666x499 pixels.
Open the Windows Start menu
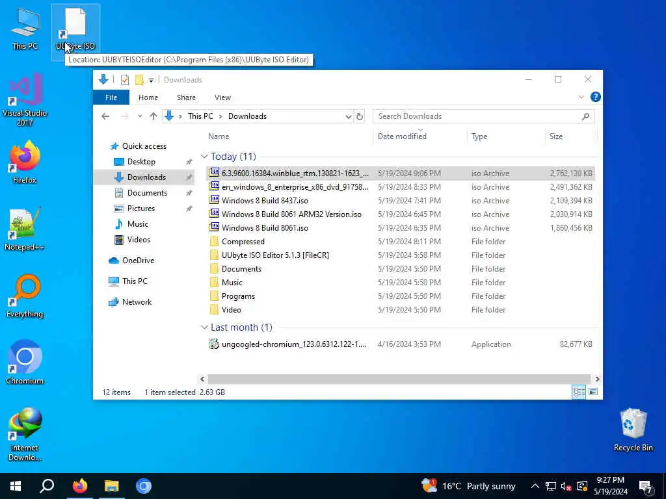(x=16, y=486)
